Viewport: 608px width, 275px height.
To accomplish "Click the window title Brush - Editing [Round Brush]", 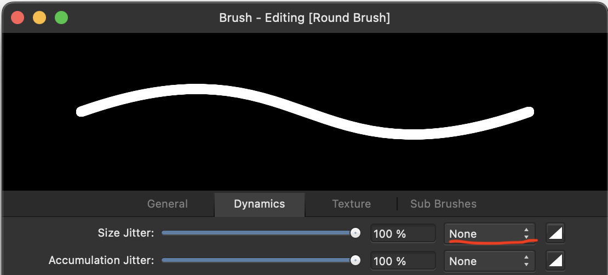I will pyautogui.click(x=305, y=18).
